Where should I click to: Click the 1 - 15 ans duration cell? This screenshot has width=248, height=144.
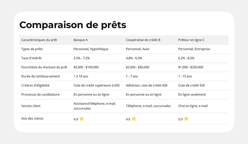[x=185, y=76]
